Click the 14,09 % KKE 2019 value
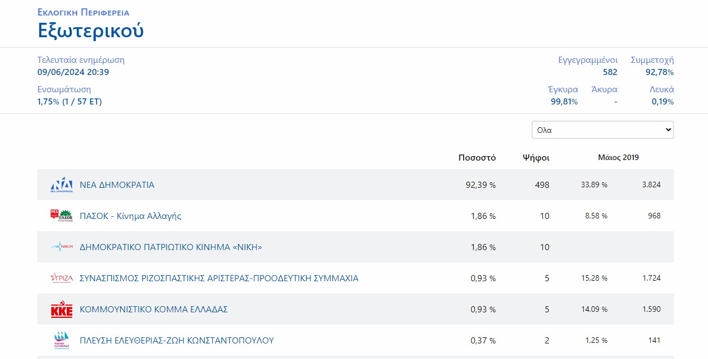The height and width of the screenshot is (359, 708). click(594, 310)
